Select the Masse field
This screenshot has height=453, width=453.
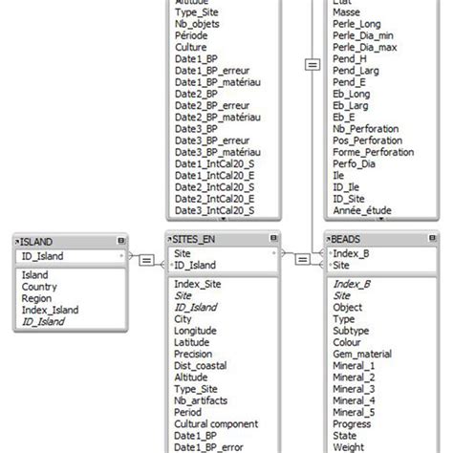(346, 12)
